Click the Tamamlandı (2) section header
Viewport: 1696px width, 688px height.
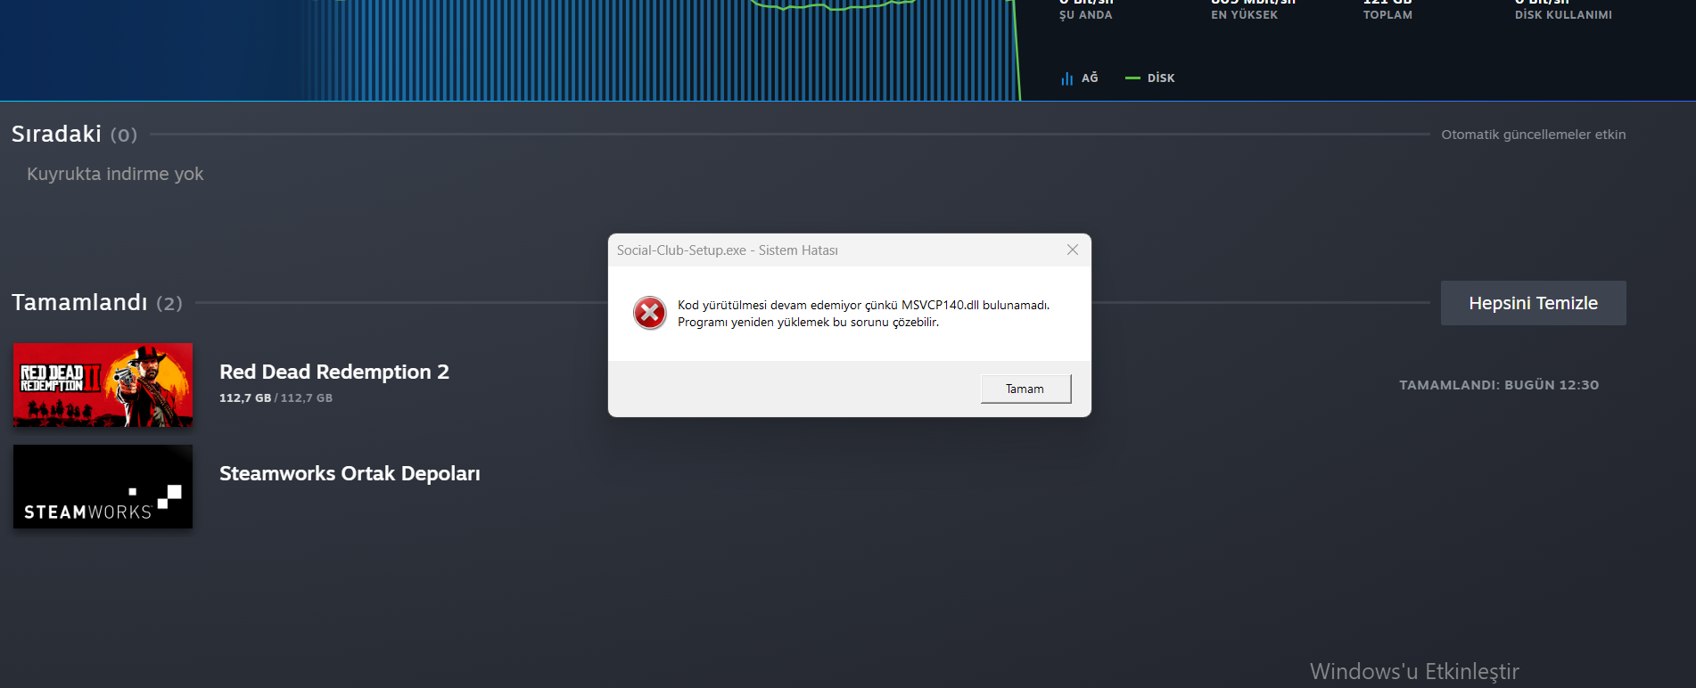pos(97,302)
